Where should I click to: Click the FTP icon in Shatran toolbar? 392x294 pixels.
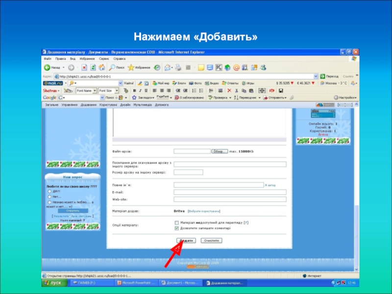coord(272,91)
